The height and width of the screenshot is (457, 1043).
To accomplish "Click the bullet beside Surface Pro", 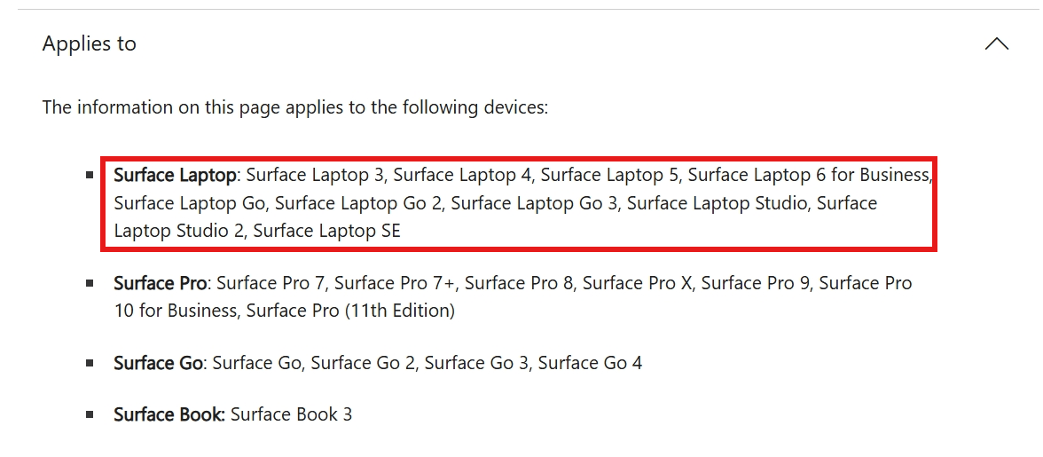I will coord(90,283).
